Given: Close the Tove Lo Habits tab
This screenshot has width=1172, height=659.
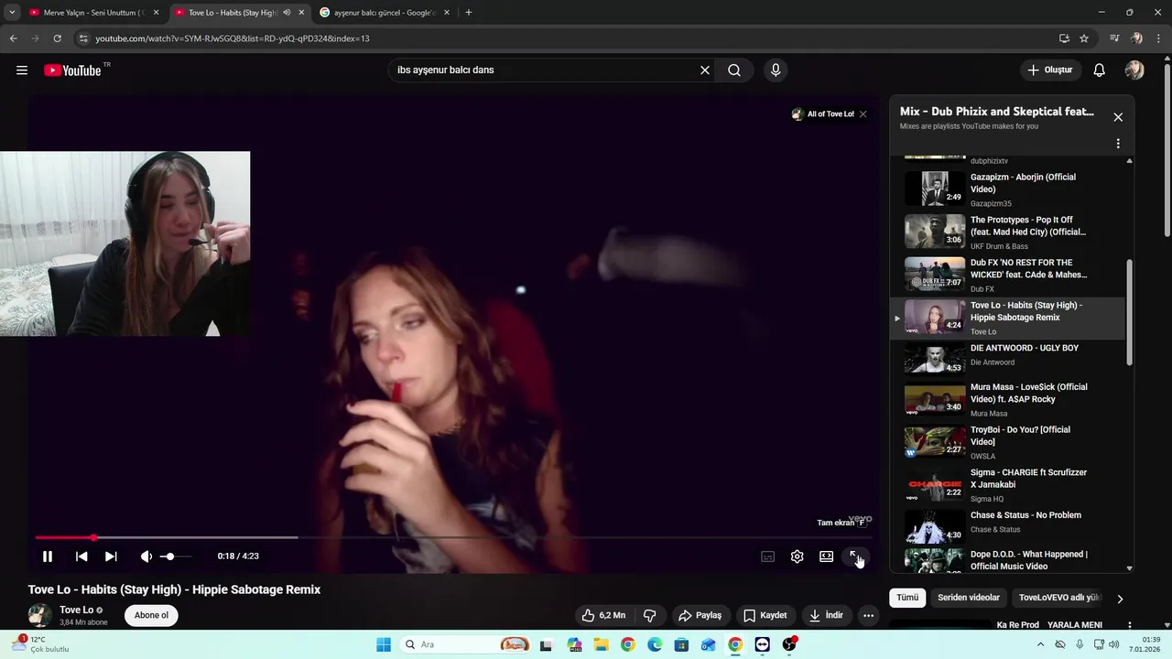Looking at the screenshot, I should click(x=301, y=13).
